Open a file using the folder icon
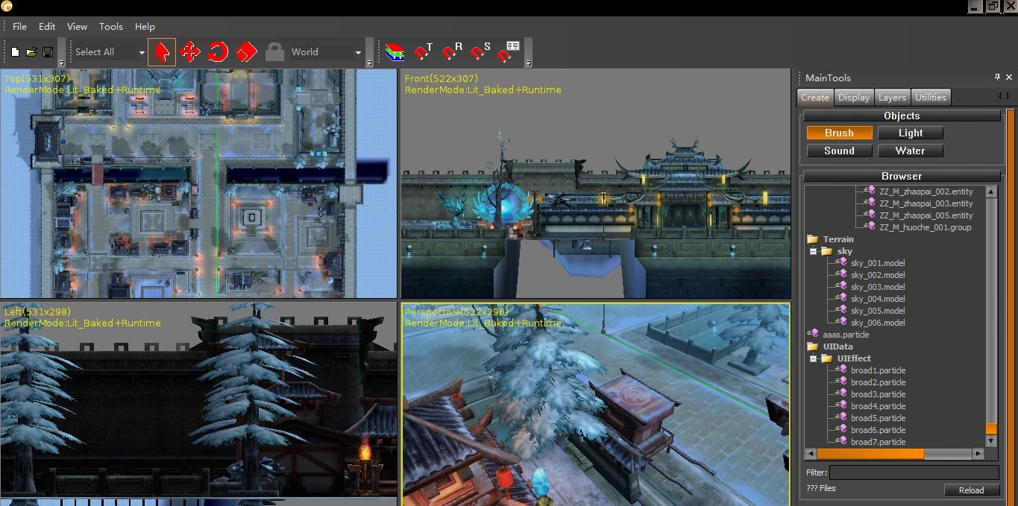Screen dimensions: 1018x506 point(31,52)
